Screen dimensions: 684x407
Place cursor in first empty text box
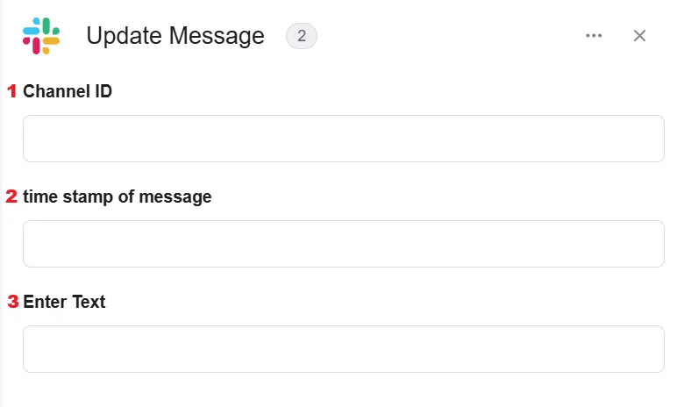tap(343, 139)
